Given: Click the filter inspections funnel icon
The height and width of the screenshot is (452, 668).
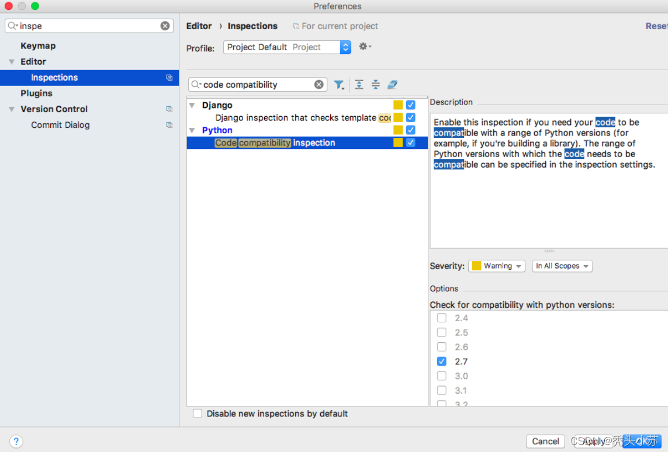Looking at the screenshot, I should (x=339, y=85).
